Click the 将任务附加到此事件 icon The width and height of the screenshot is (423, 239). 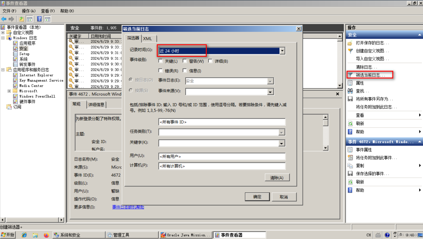pyautogui.click(x=350, y=158)
